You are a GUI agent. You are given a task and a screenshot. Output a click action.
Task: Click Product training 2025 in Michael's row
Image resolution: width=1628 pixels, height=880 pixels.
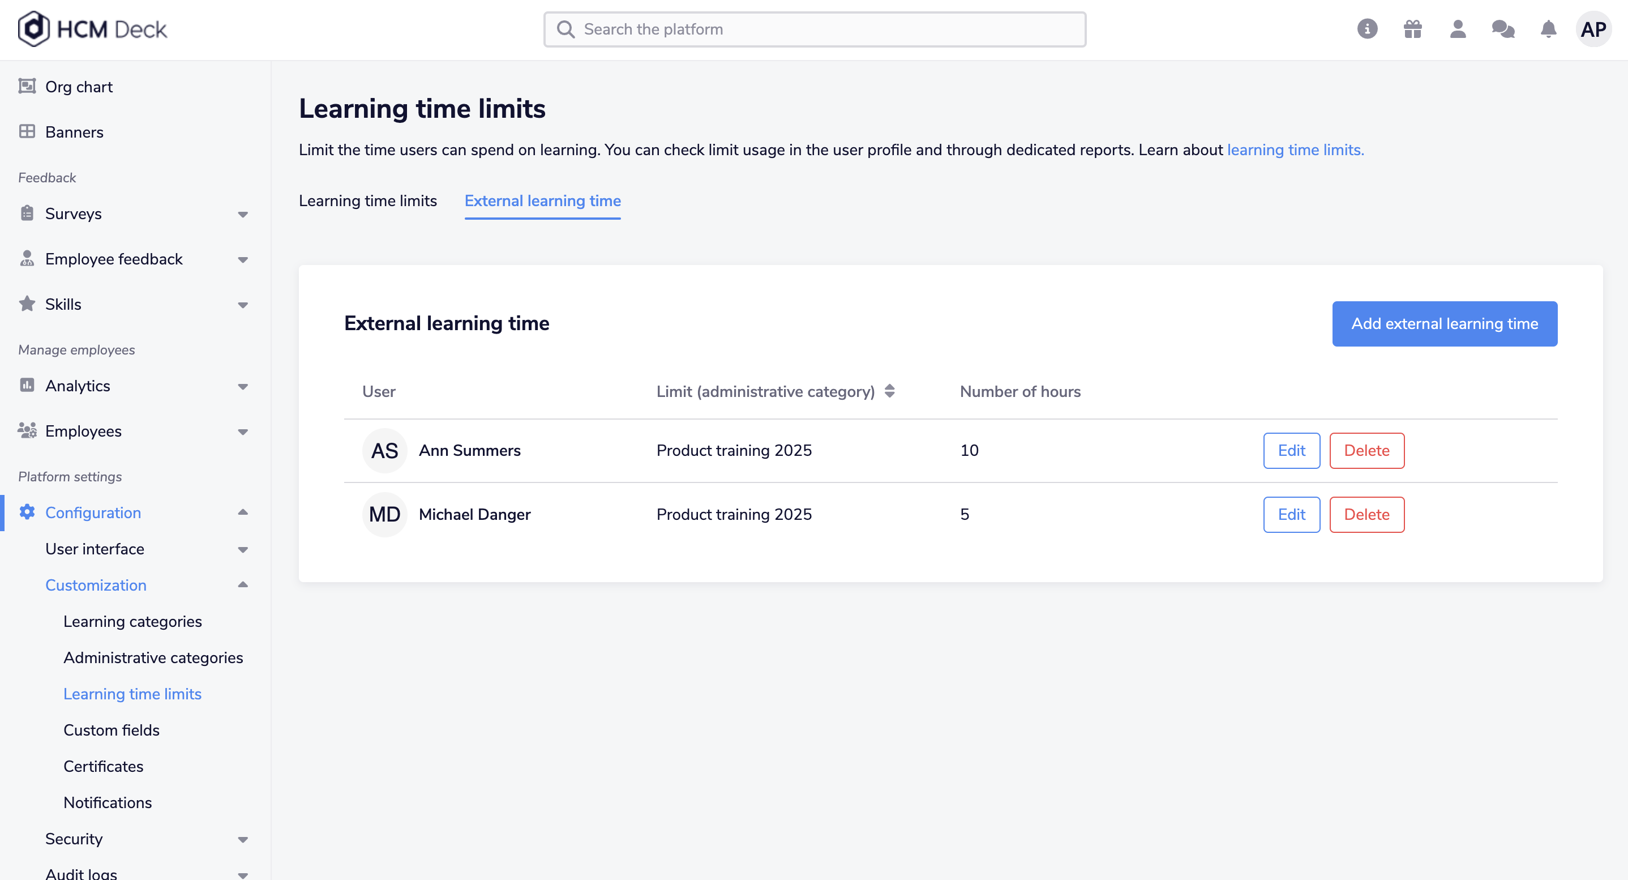tap(734, 515)
